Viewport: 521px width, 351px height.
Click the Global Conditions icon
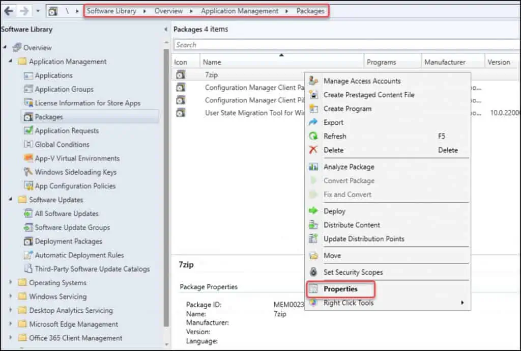28,144
